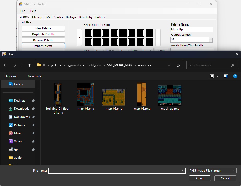Viewport: 241px width, 186px height.
Task: Open Desktop in the navigation pane
Action: coord(19,101)
